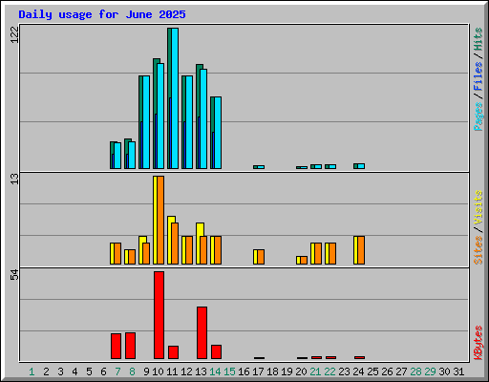Pick the cyan Pages bar for day 9
The image size is (489, 382).
coord(146,122)
